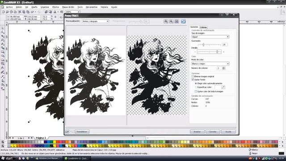The width and height of the screenshot is (286, 161).
Task: Click the Export icon in standard toolbar
Action: point(50,12)
